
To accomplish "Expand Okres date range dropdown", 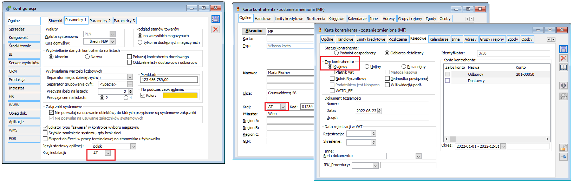I will (503, 146).
